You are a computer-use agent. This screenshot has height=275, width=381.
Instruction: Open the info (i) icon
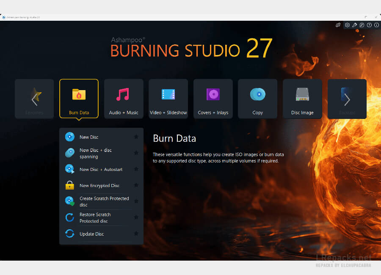[376, 25]
